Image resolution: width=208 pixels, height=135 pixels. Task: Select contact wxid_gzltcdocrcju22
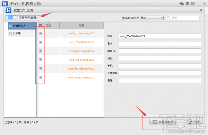point(81,33)
